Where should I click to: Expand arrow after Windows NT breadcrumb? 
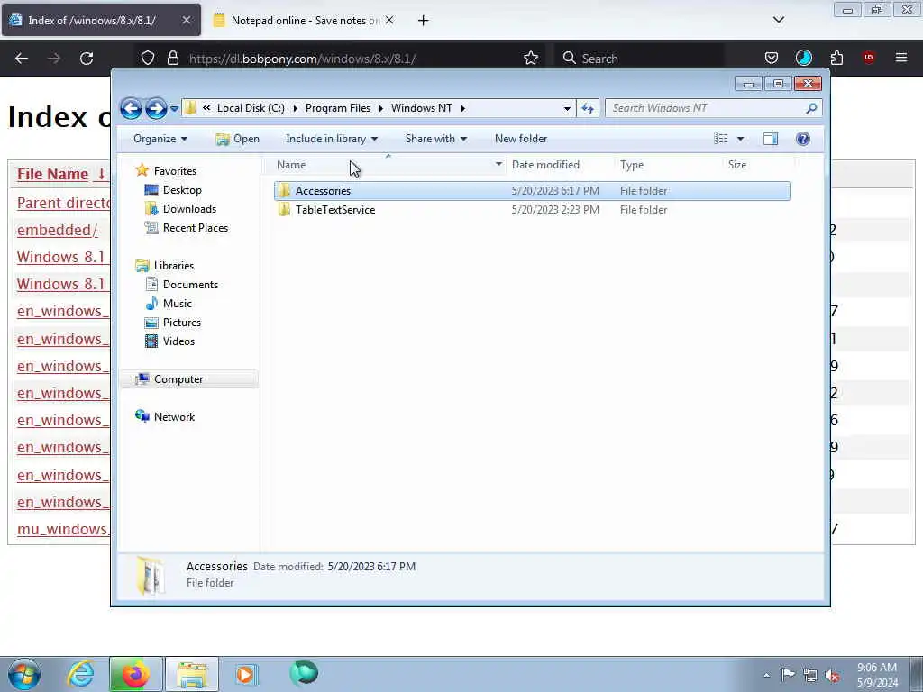click(x=463, y=108)
